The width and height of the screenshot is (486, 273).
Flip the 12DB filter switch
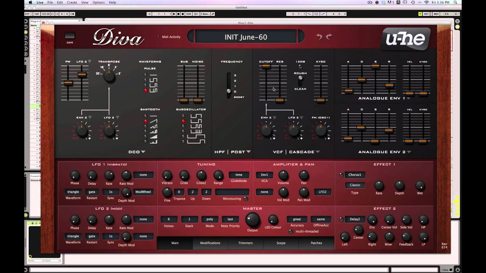[x=300, y=67]
